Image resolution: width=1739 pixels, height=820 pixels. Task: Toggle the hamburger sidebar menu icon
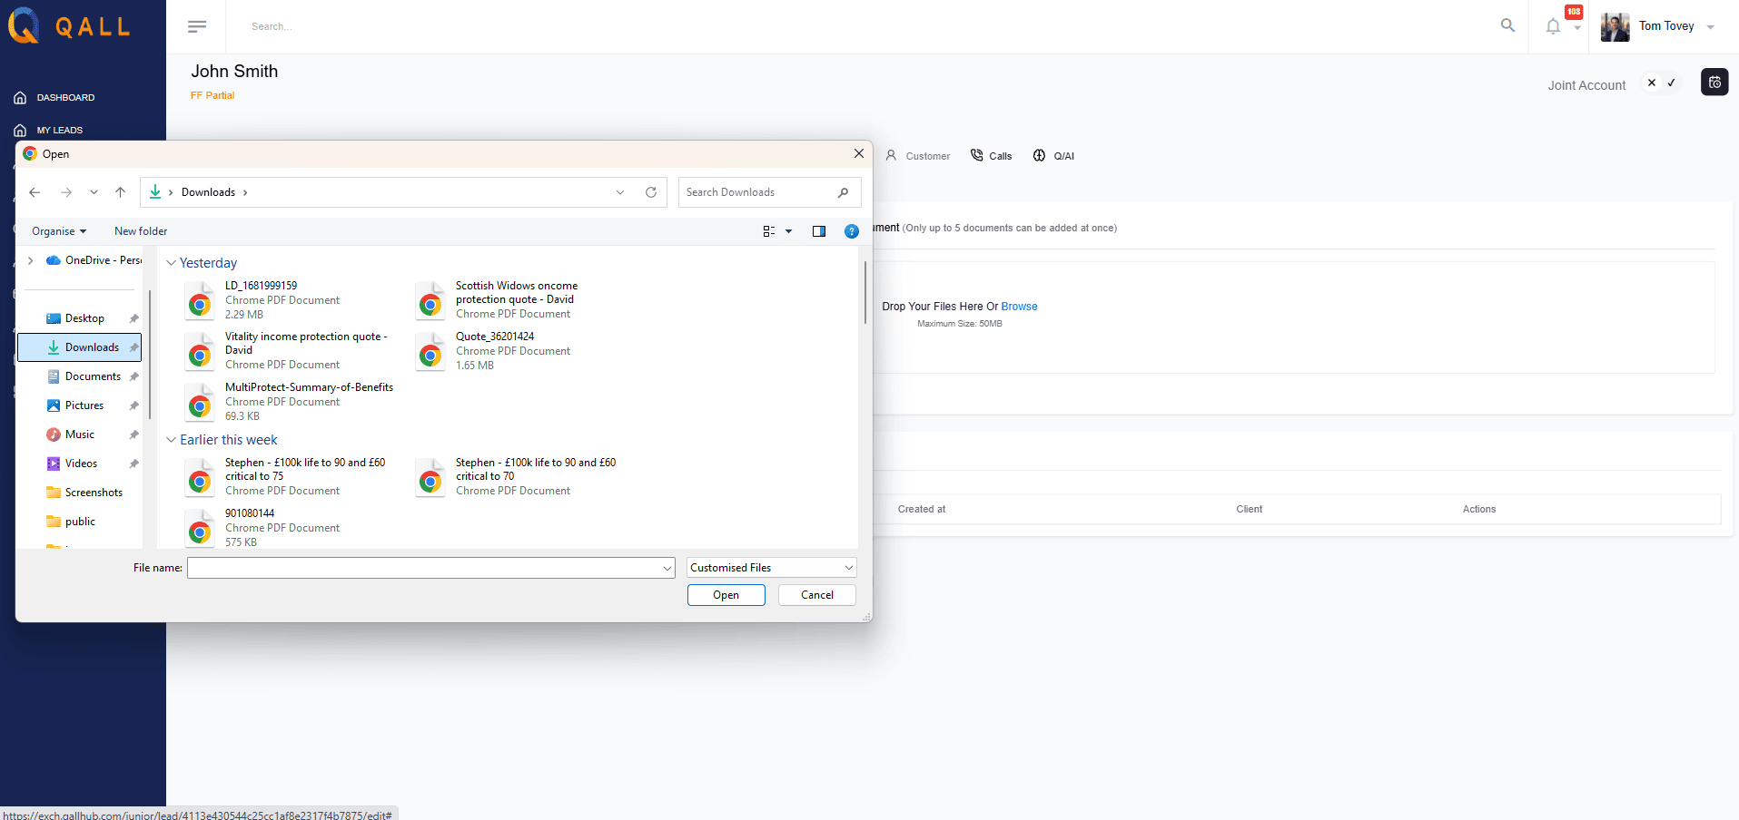coord(197,26)
